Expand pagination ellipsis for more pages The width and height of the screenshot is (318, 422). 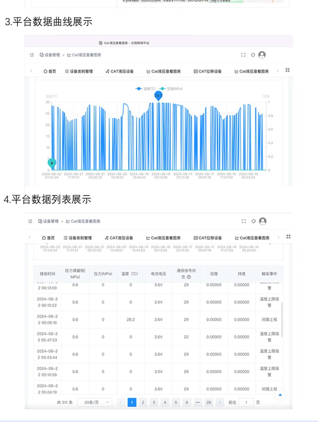[x=198, y=402]
